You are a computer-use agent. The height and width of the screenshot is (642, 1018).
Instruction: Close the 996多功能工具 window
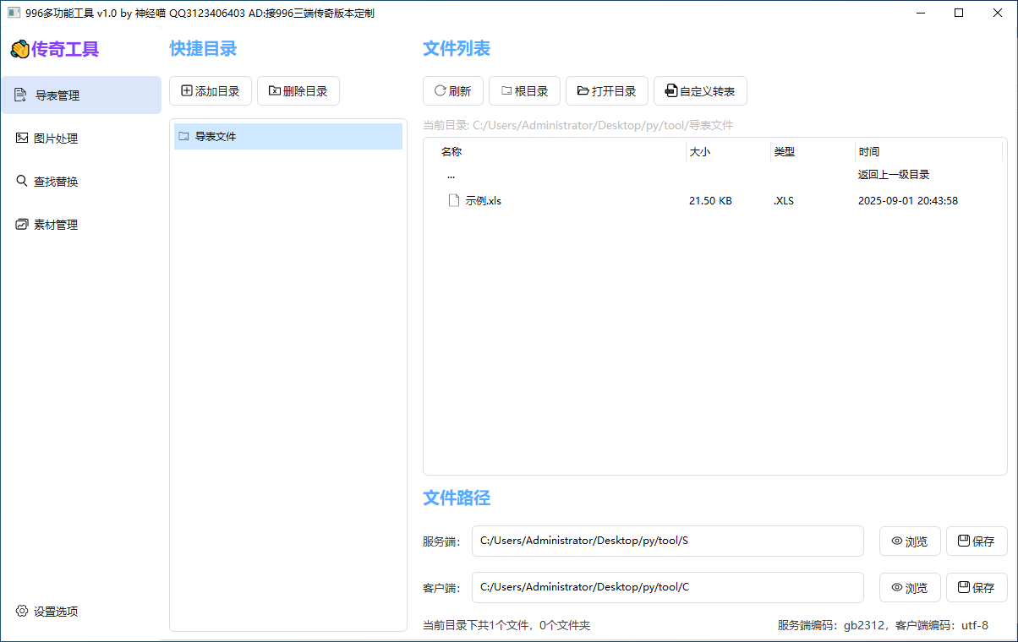click(x=998, y=13)
